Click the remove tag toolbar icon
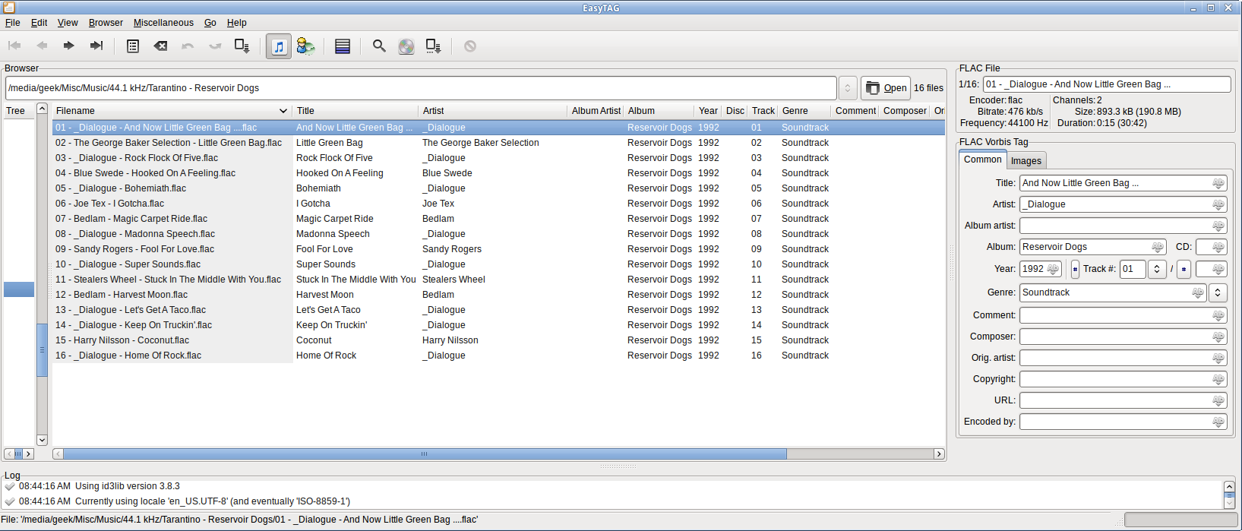This screenshot has height=531, width=1242. click(160, 46)
